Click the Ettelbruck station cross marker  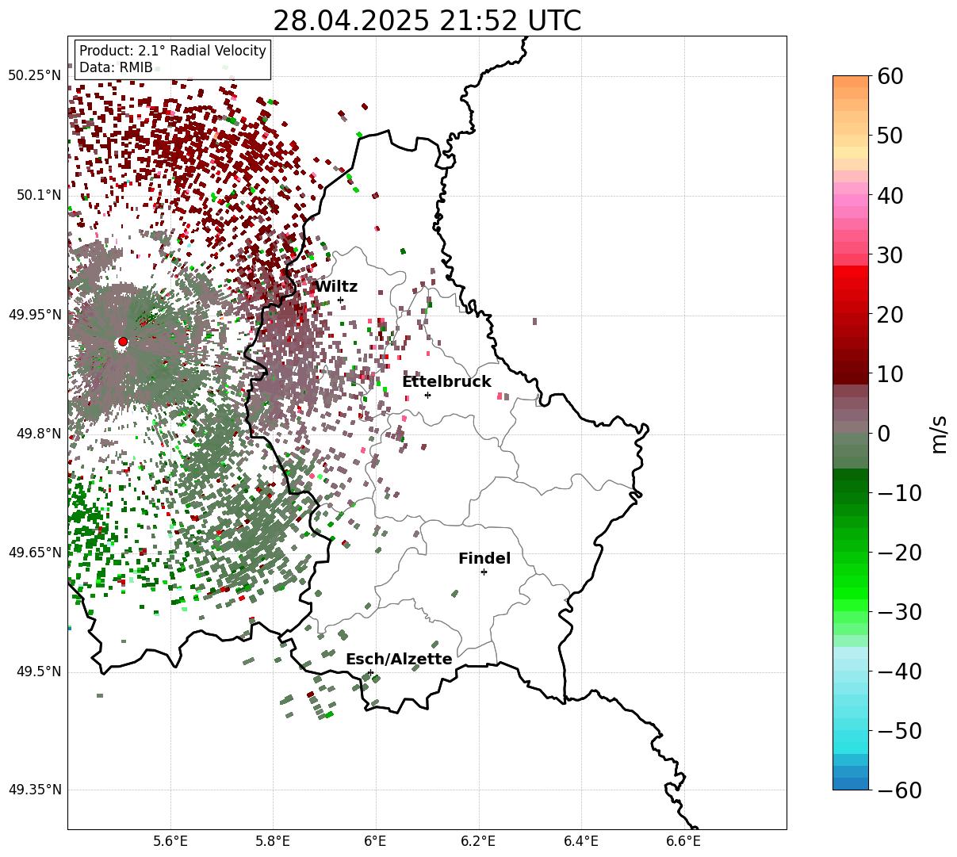click(427, 395)
